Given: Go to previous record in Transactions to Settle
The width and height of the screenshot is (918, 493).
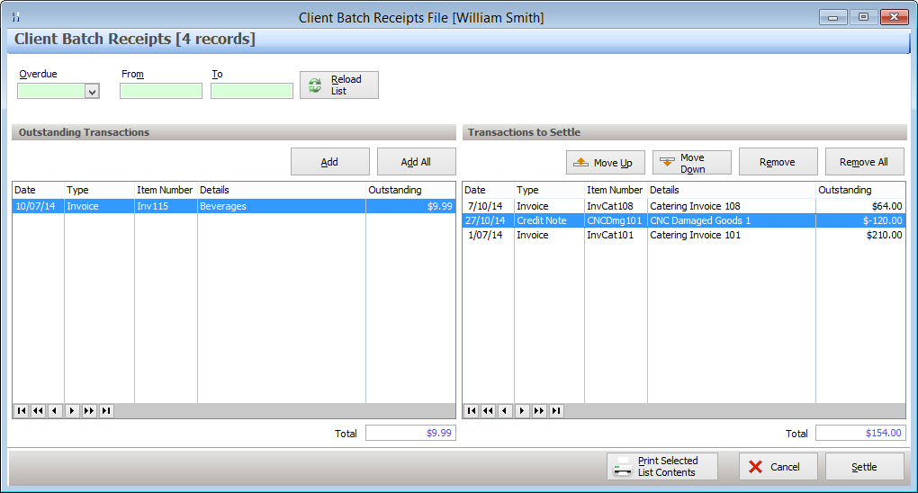Looking at the screenshot, I should (505, 411).
